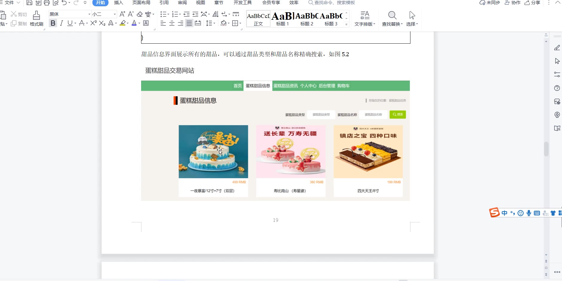Switch to the 插入 tab

coord(119,3)
